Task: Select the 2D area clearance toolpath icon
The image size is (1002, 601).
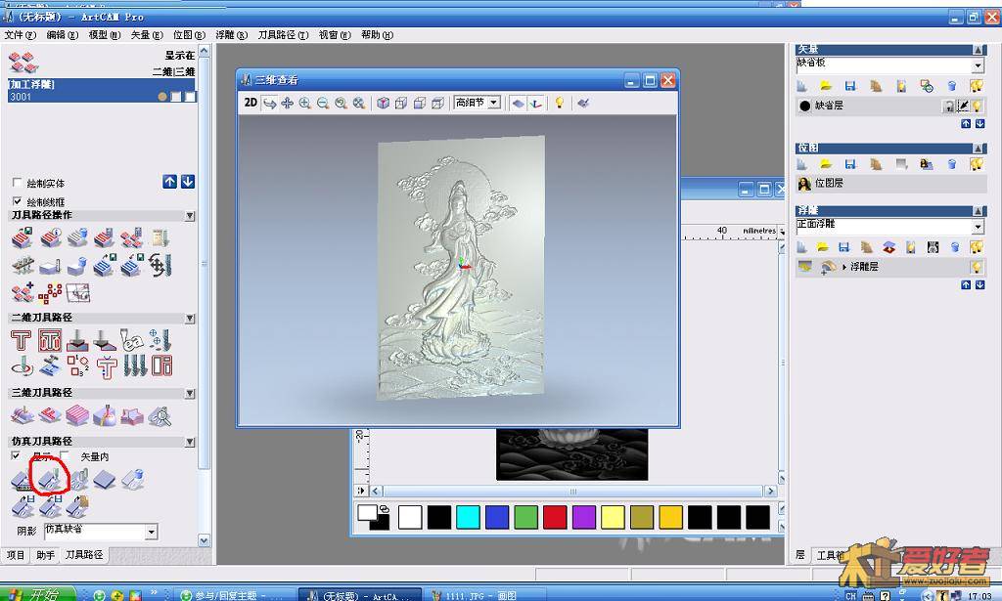Action: [50, 340]
